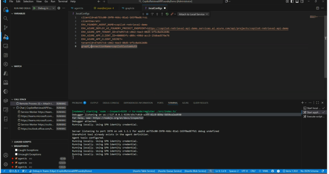Open the Attach to Local Service dropdown
This screenshot has height=174, width=329.
(x=193, y=14)
